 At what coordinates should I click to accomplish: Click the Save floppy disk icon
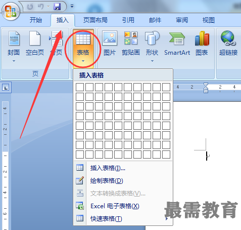tap(57, 7)
